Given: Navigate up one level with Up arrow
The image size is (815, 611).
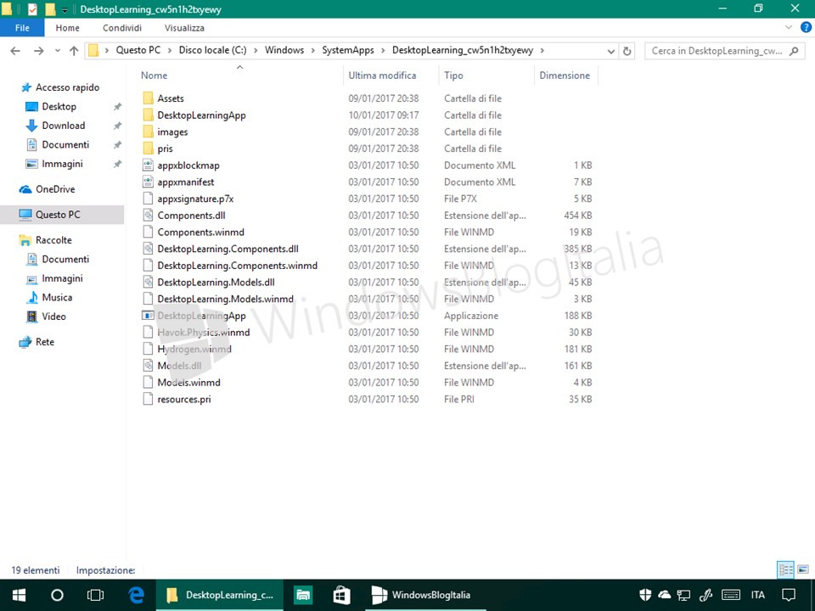Looking at the screenshot, I should 74,50.
